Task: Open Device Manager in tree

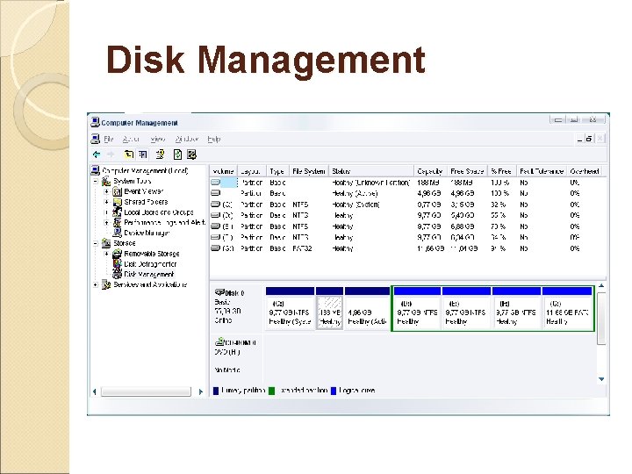Action: coord(147,233)
